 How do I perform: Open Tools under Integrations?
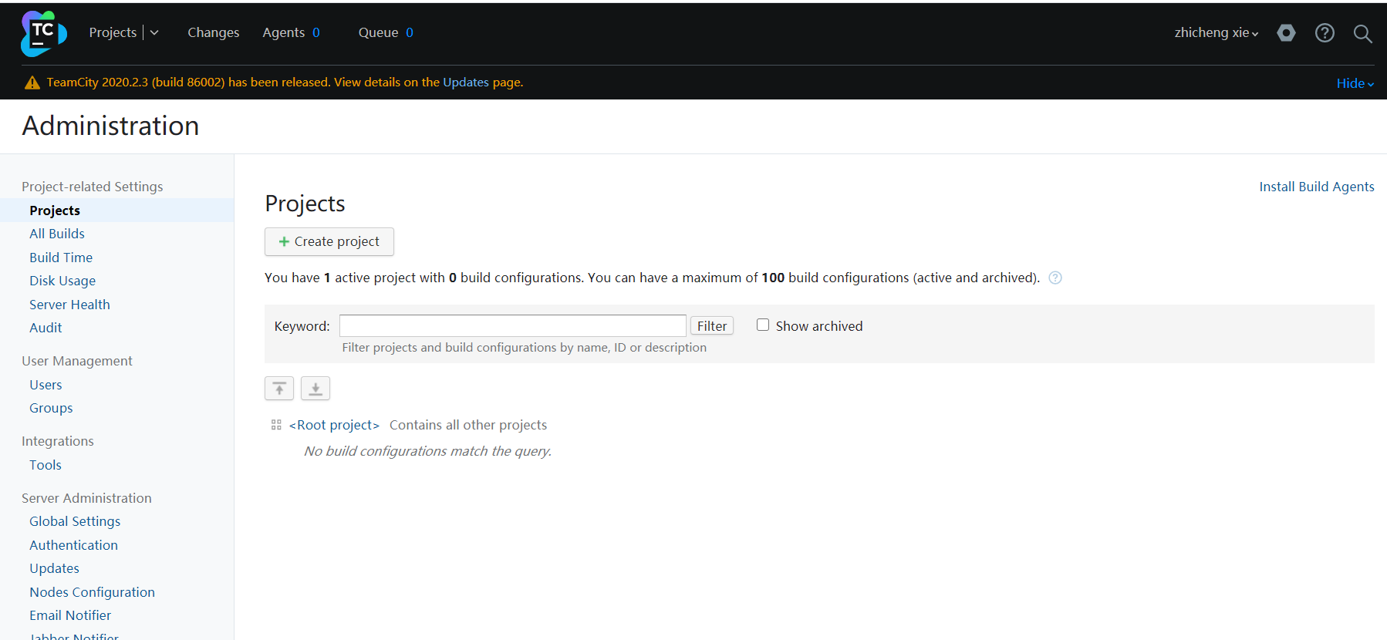click(46, 465)
